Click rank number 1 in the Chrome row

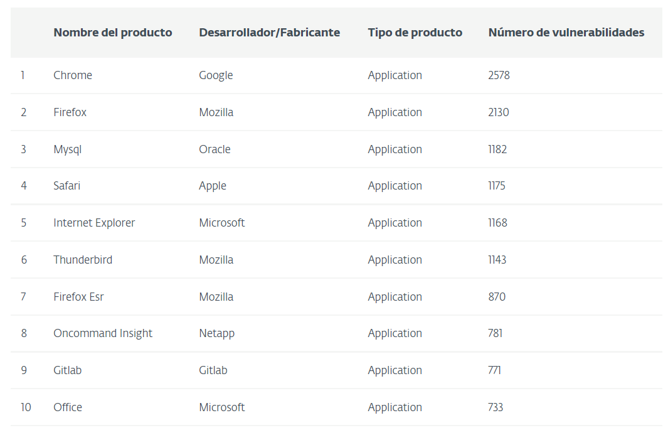coord(23,75)
